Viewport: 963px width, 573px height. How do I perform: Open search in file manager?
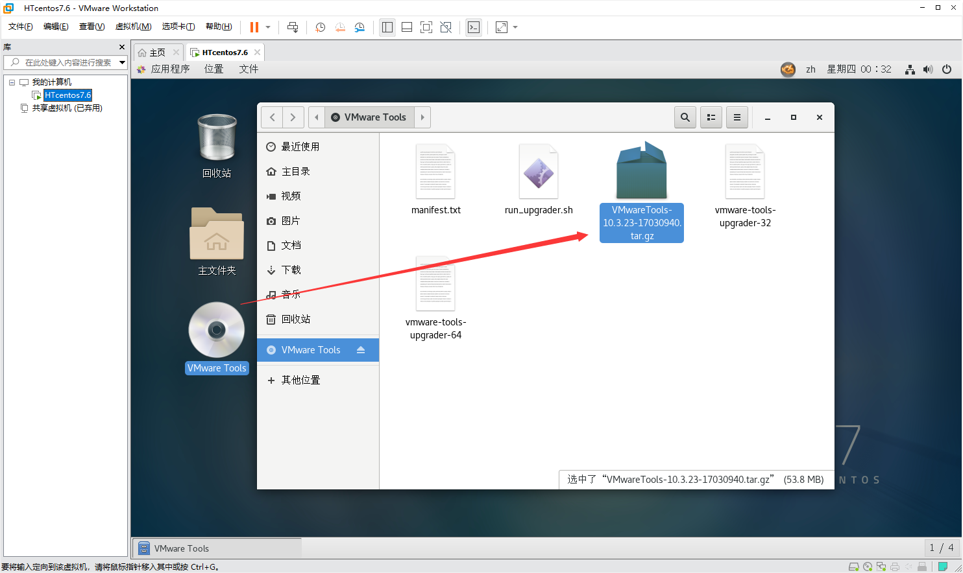(685, 117)
